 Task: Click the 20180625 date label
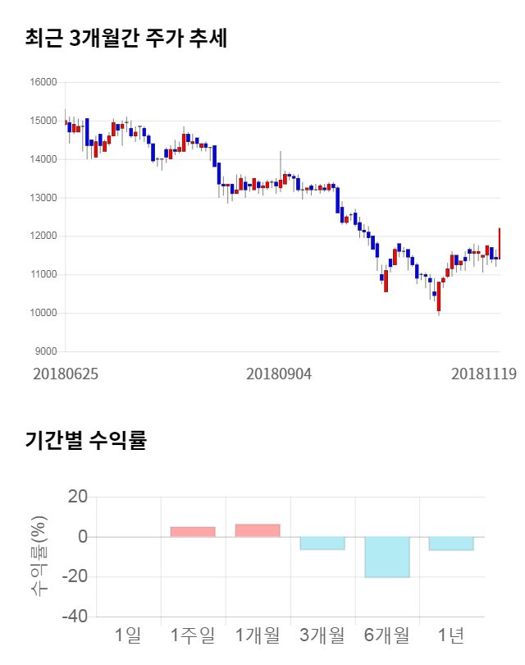pyautogui.click(x=66, y=374)
